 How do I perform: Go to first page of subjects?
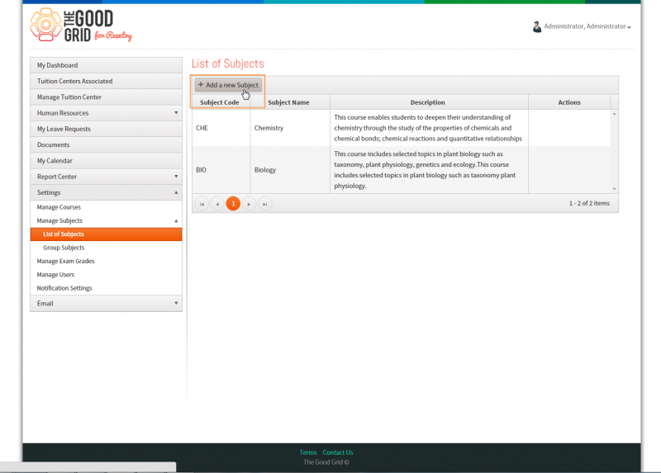(x=202, y=204)
